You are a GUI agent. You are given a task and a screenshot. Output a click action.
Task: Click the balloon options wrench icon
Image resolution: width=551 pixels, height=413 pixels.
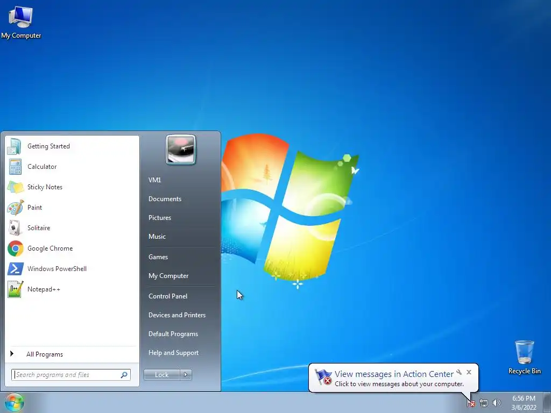[x=459, y=372]
